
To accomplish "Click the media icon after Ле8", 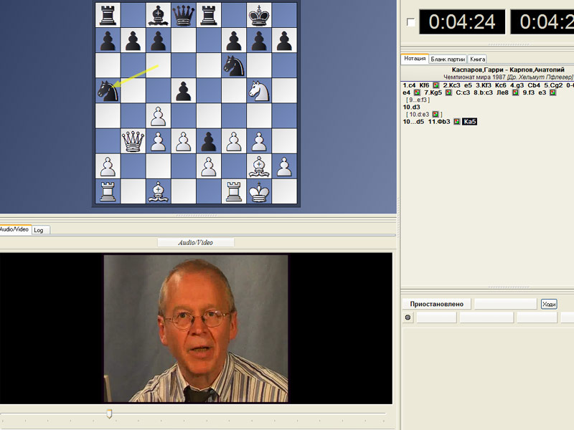I will pyautogui.click(x=516, y=92).
